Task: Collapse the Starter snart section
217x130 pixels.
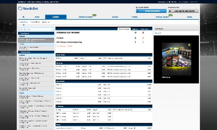Action: tap(36, 52)
